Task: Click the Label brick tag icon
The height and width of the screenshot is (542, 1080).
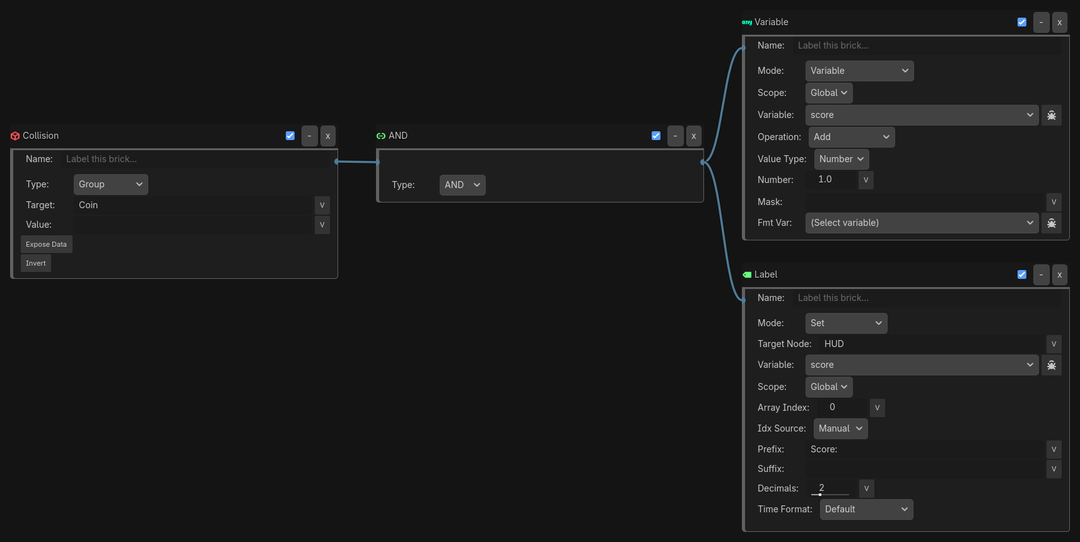Action: click(x=747, y=274)
